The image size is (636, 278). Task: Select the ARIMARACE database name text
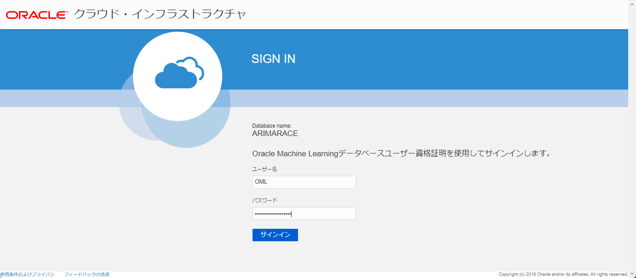[x=275, y=134]
